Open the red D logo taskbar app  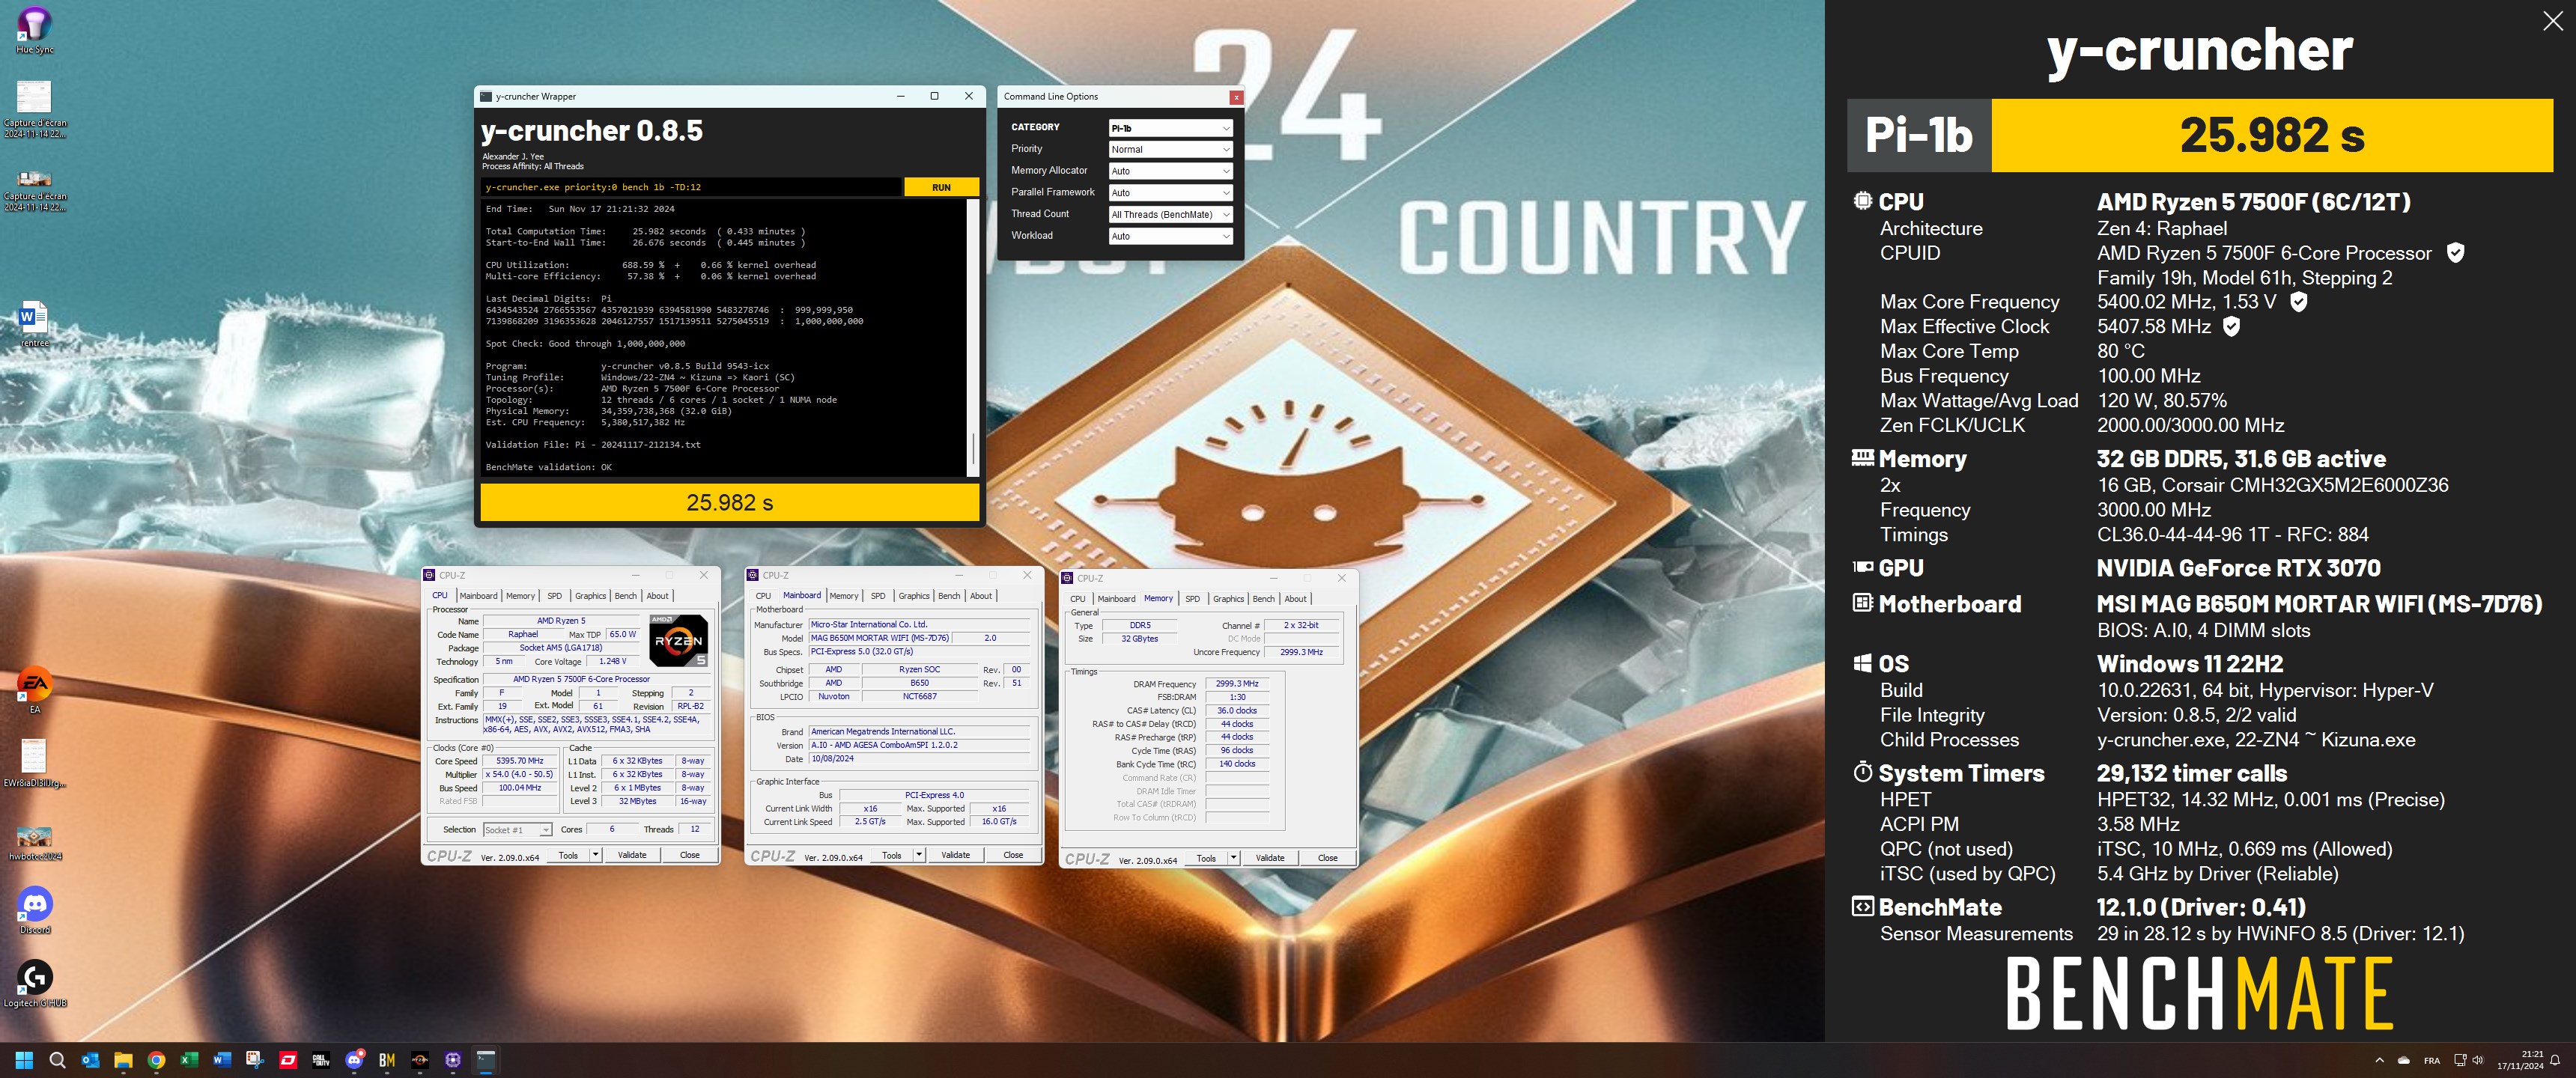(288, 1060)
